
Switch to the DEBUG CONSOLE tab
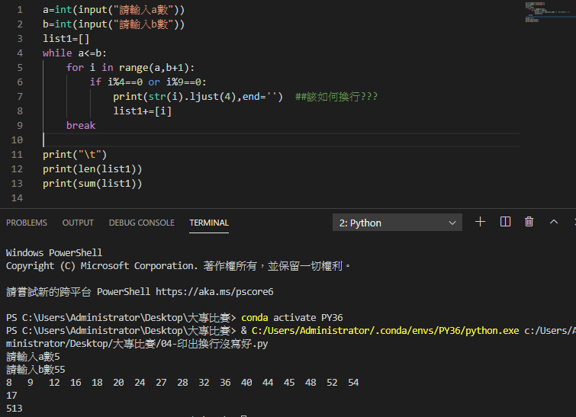(141, 223)
